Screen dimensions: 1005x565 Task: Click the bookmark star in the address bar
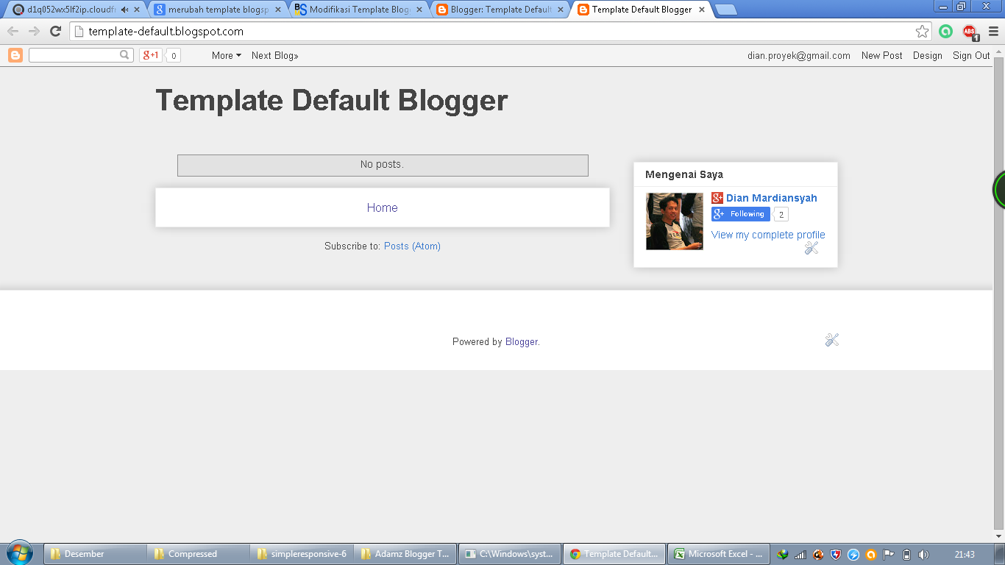pyautogui.click(x=920, y=32)
